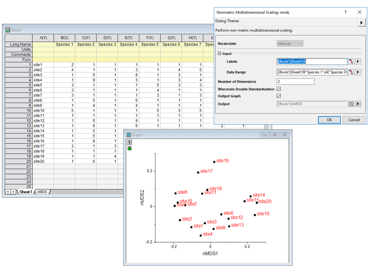Click the green lock icon in Graph1

click(x=130, y=148)
